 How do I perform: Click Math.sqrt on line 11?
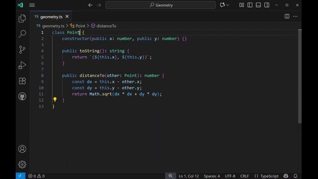100,94
